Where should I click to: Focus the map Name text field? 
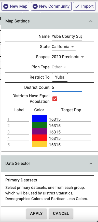tap(67, 36)
